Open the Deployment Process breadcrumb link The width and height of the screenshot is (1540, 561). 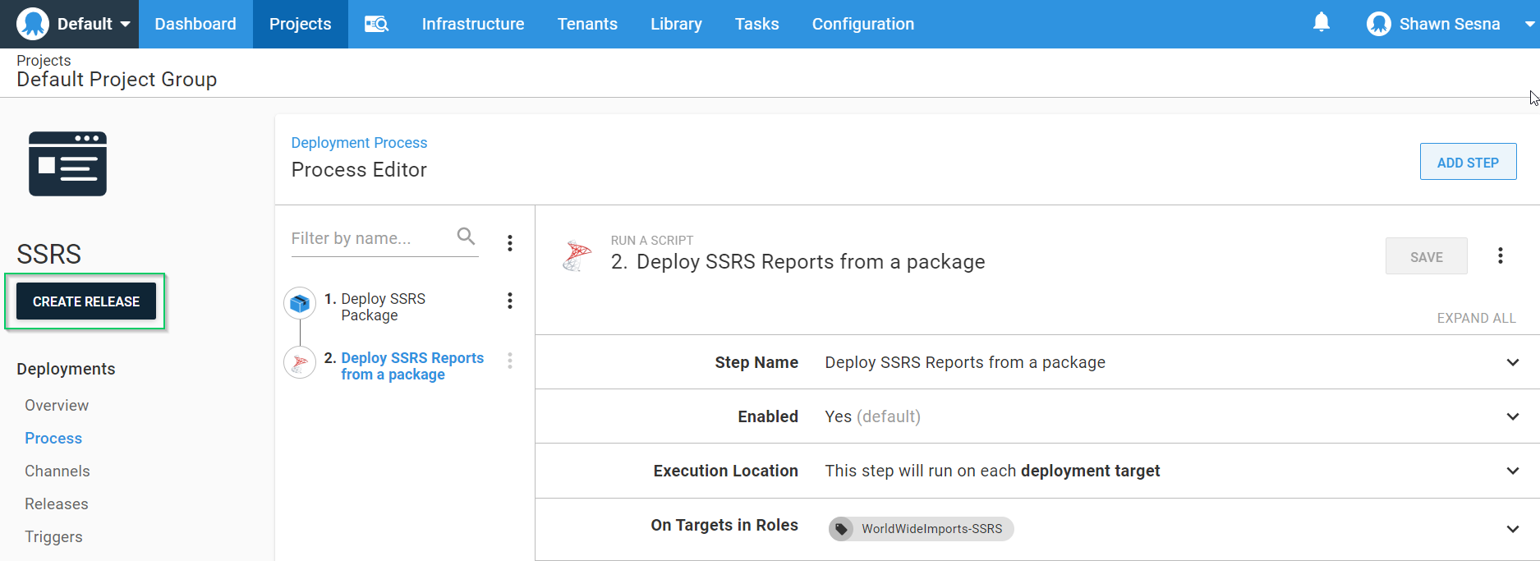359,142
